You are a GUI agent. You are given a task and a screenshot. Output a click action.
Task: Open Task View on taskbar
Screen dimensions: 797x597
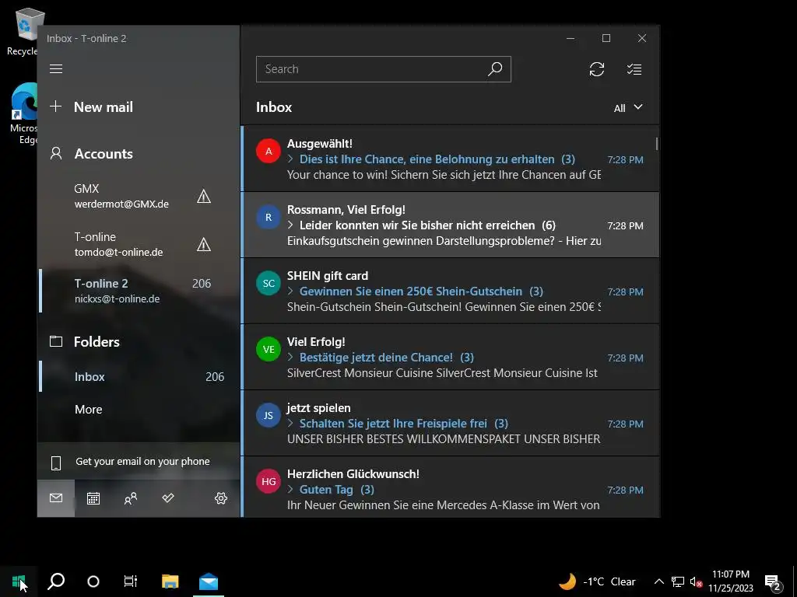(x=131, y=581)
